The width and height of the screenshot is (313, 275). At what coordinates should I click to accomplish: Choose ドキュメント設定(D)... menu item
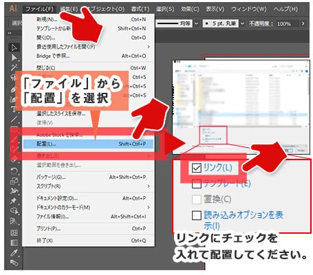(88, 198)
